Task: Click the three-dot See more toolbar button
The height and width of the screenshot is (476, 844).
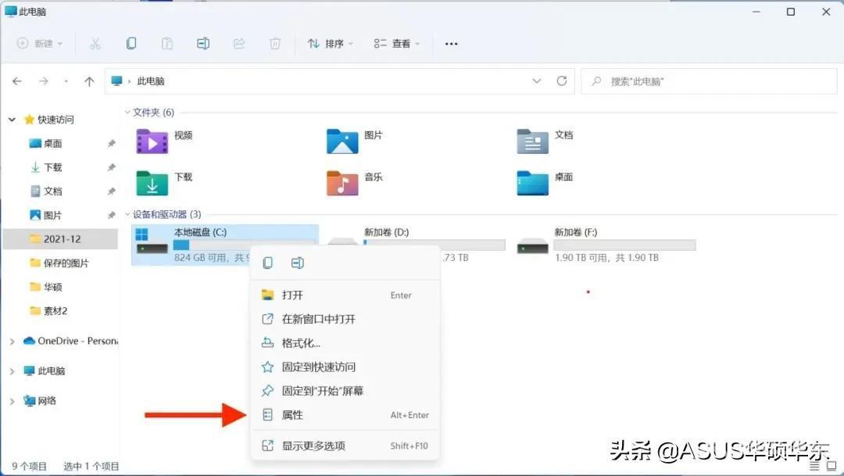Action: [451, 44]
